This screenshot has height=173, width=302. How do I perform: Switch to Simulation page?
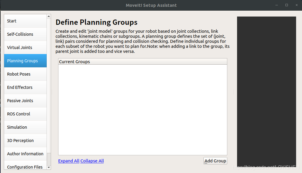pos(25,127)
